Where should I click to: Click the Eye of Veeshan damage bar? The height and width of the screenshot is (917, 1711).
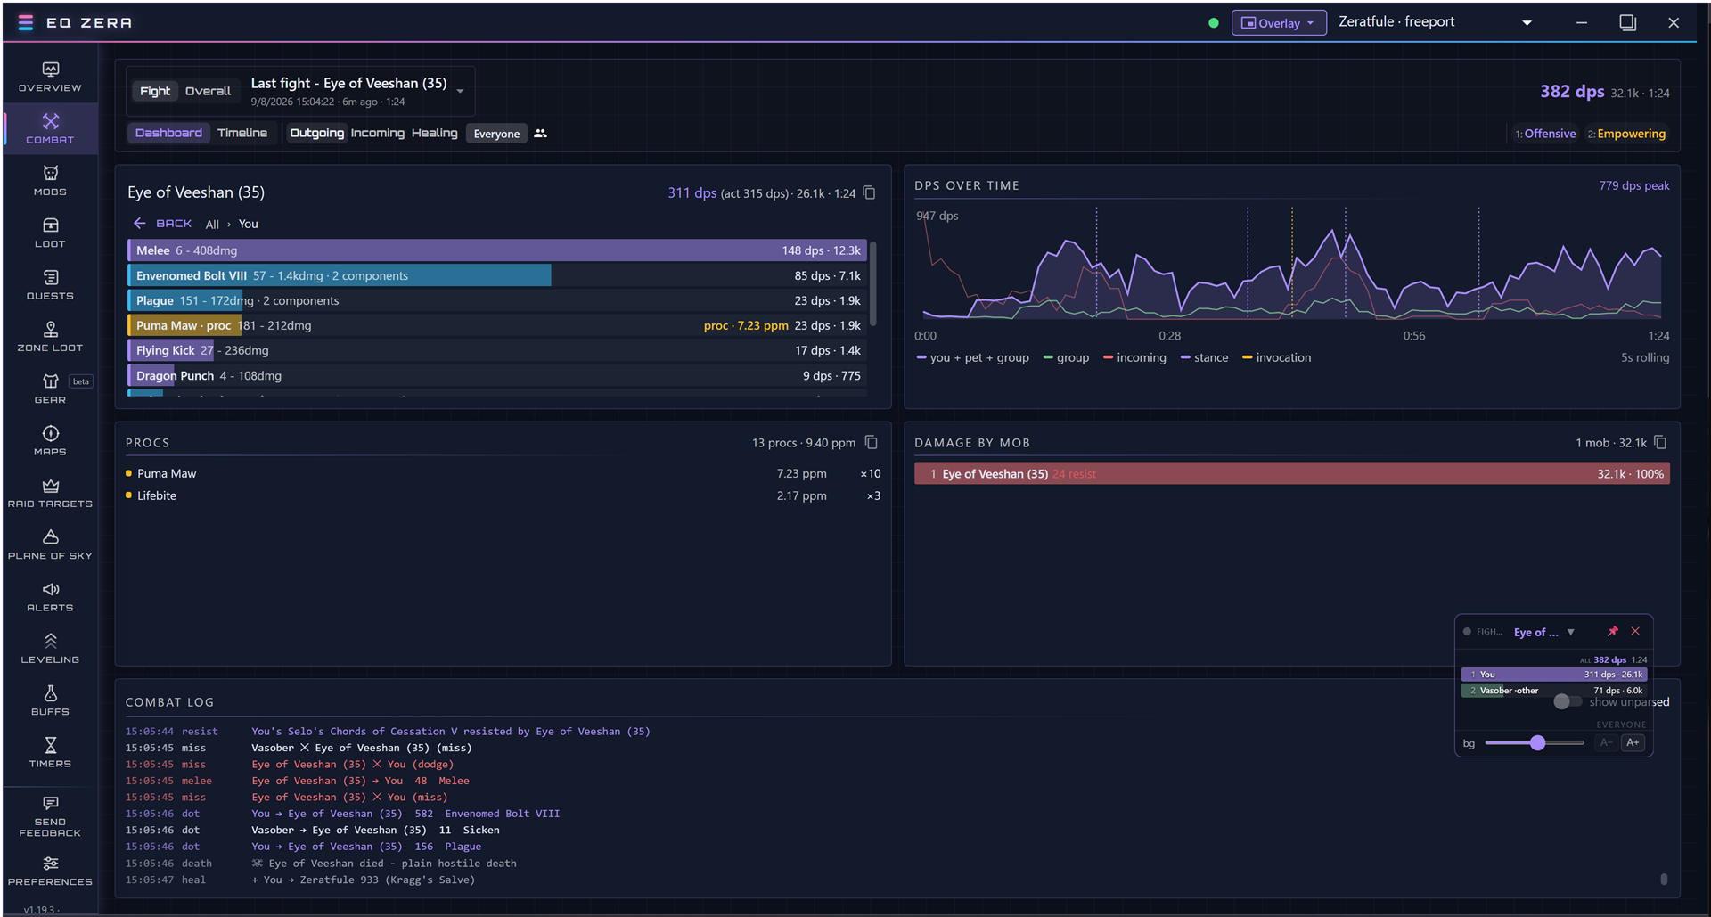(1291, 473)
